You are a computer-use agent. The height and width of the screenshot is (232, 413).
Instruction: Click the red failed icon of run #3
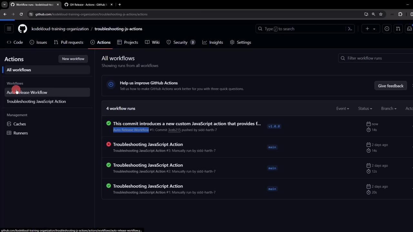point(109,144)
